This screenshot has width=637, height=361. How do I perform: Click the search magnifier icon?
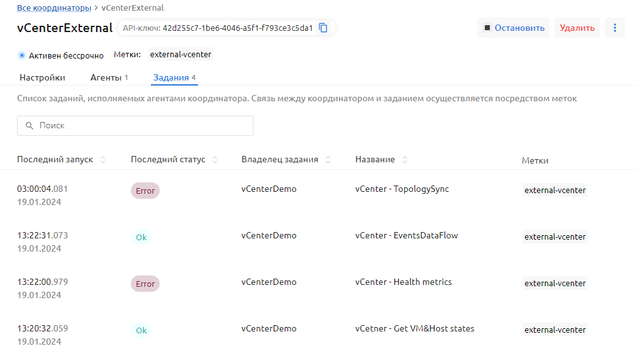tap(29, 126)
